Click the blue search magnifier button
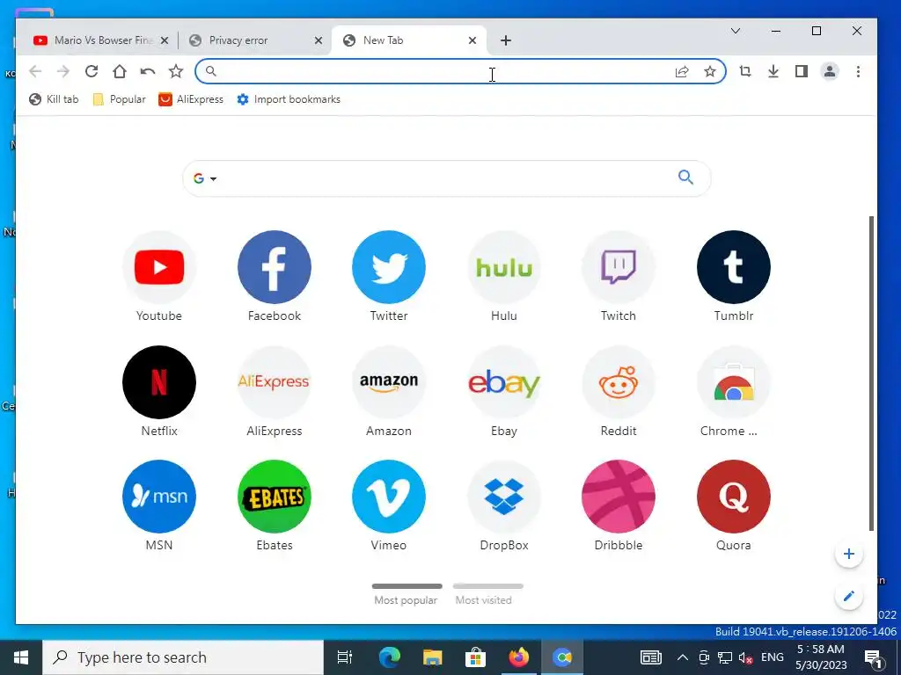Screen dimensions: 901x675 click(x=685, y=178)
